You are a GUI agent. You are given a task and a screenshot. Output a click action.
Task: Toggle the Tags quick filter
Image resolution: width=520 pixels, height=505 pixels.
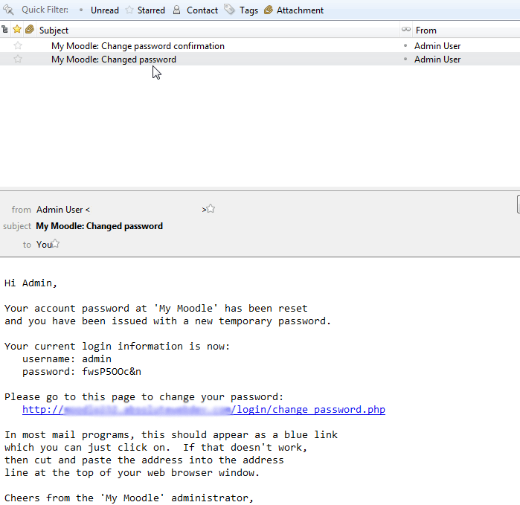click(241, 10)
